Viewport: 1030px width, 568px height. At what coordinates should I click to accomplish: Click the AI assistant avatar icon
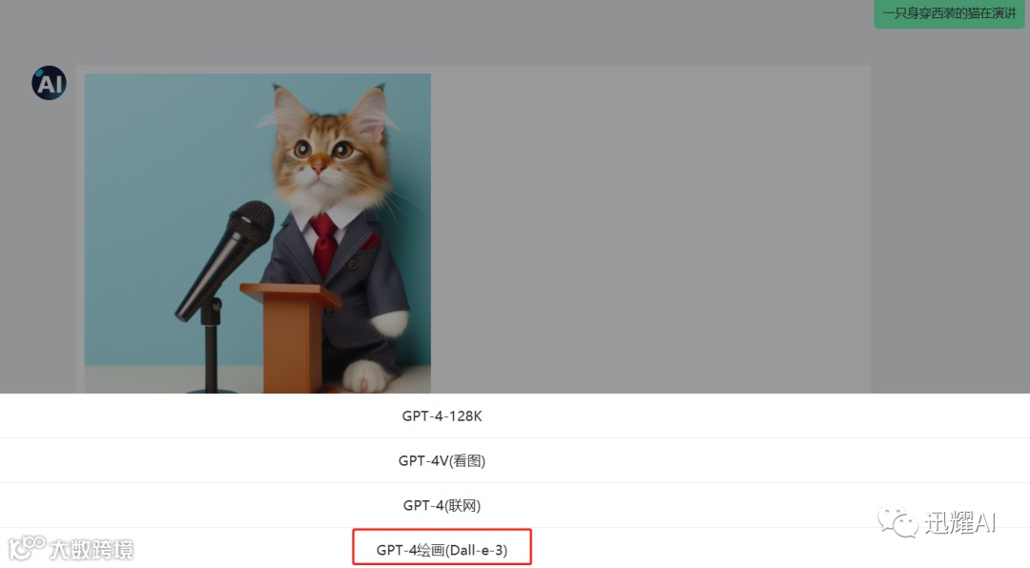(x=50, y=83)
